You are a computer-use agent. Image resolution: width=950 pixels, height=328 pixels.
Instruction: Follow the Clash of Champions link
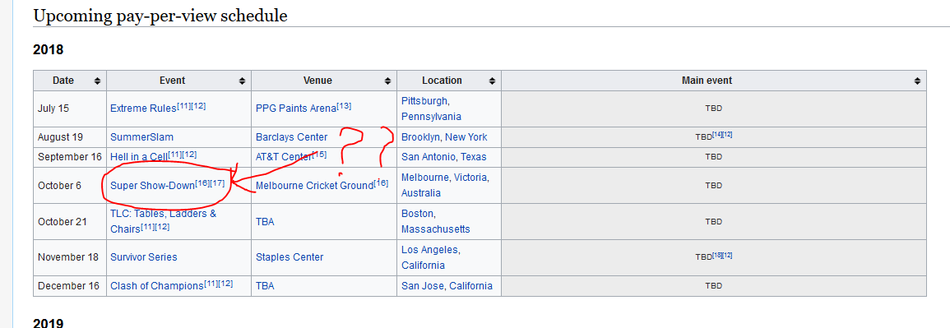coord(157,285)
